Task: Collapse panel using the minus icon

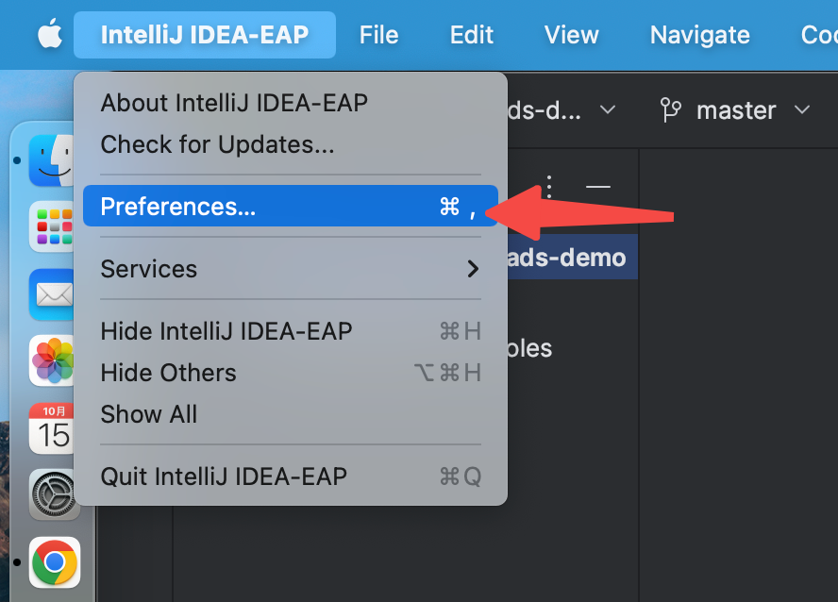Action: pos(598,187)
